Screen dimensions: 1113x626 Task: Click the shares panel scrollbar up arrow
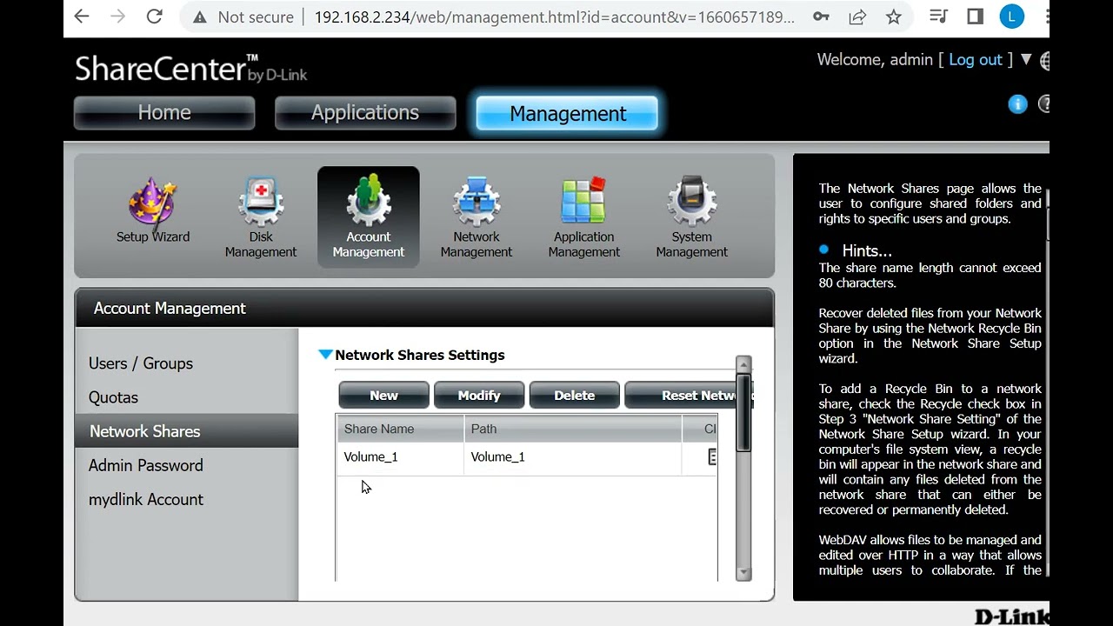(743, 363)
